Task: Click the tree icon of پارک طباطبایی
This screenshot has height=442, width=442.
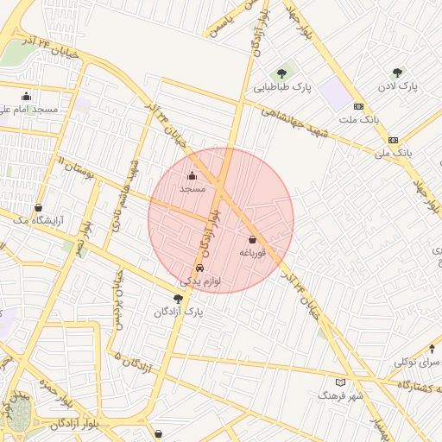Action: click(281, 73)
